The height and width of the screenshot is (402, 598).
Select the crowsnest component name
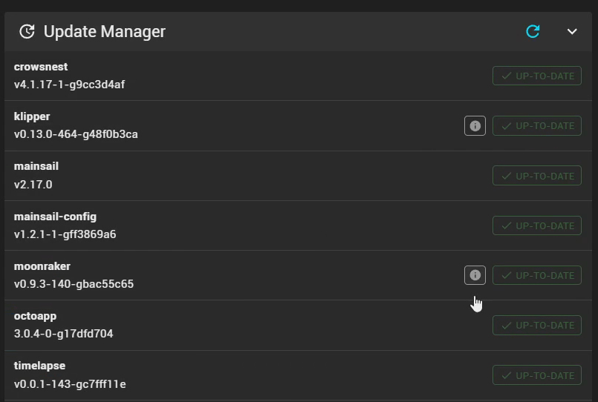point(41,67)
